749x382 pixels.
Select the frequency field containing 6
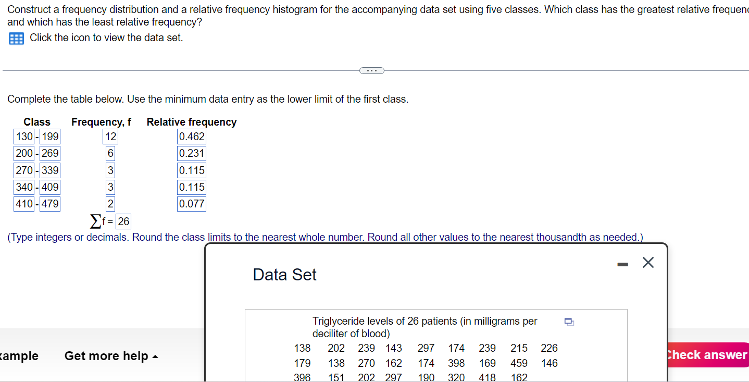pos(110,153)
